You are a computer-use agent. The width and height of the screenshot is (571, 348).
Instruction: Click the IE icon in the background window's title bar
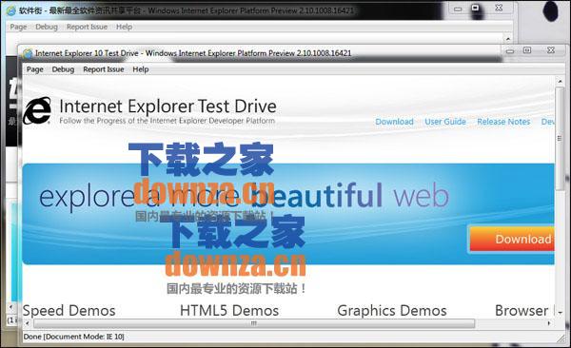(11, 10)
